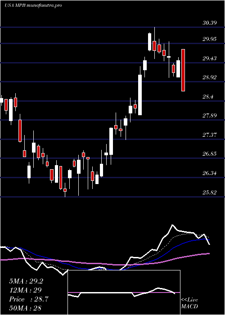
Task: Click the 28.92 price level label
Action: (x=209, y=77)
